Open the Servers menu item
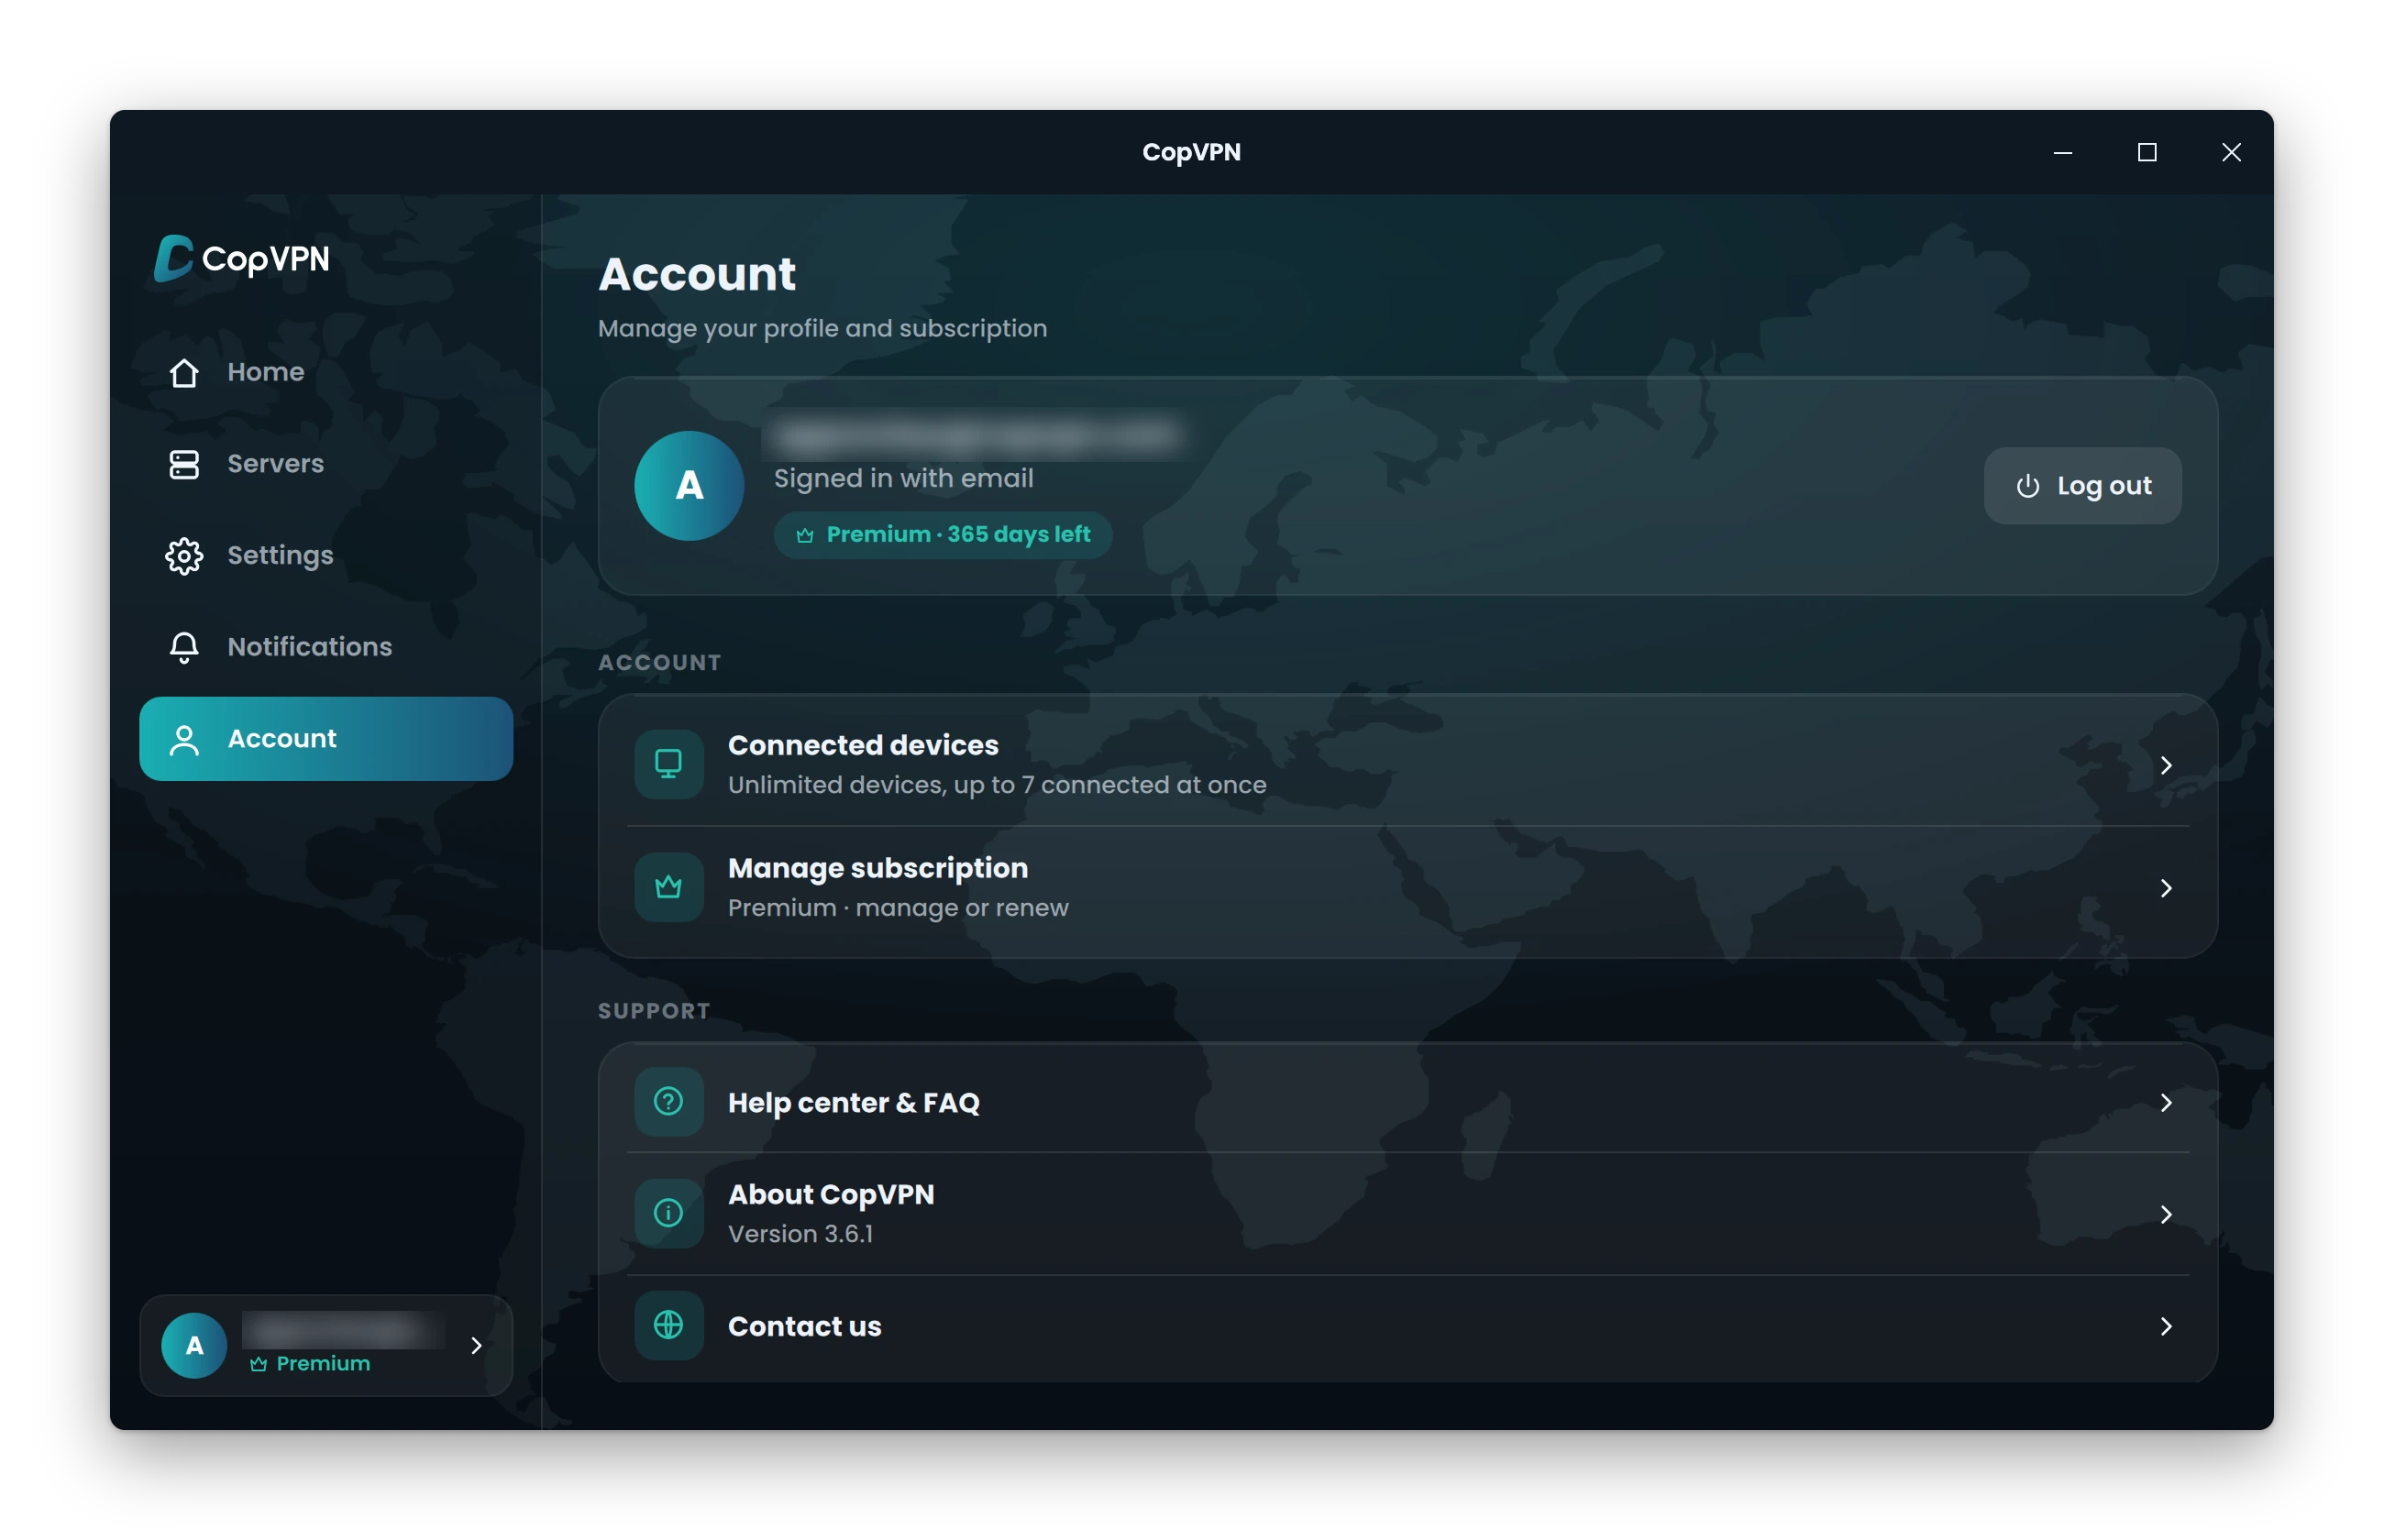 coord(325,464)
